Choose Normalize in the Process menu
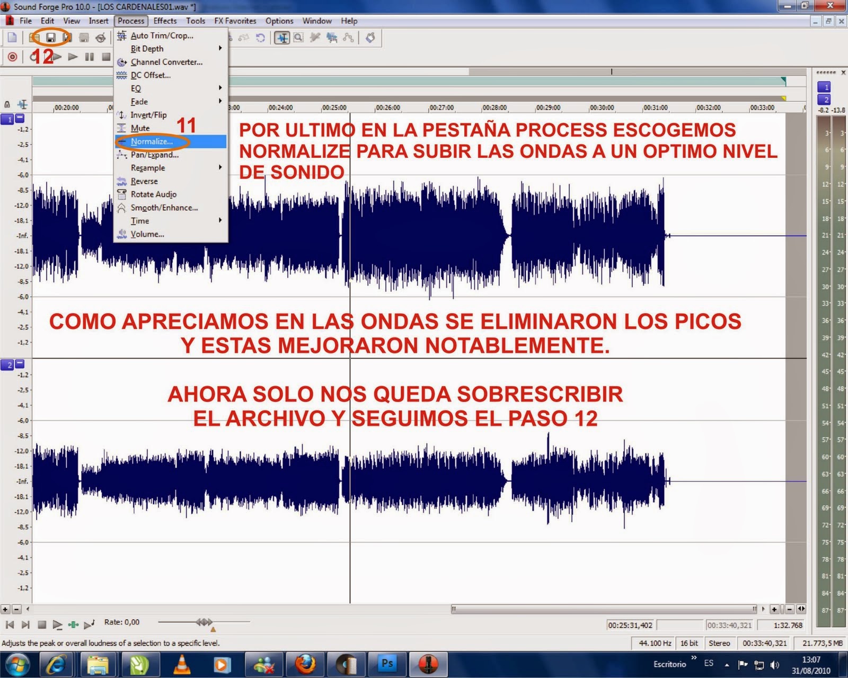The height and width of the screenshot is (678, 848). 171,141
